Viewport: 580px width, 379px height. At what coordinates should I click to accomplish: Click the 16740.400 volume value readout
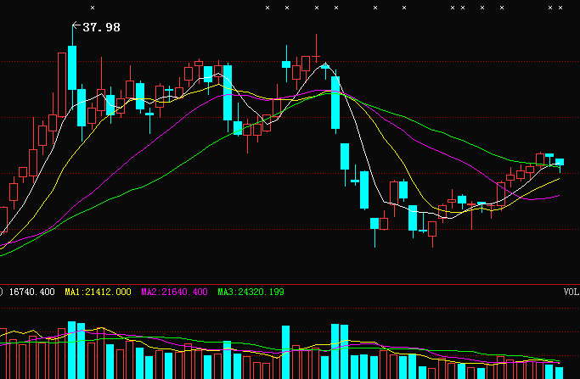[31, 292]
